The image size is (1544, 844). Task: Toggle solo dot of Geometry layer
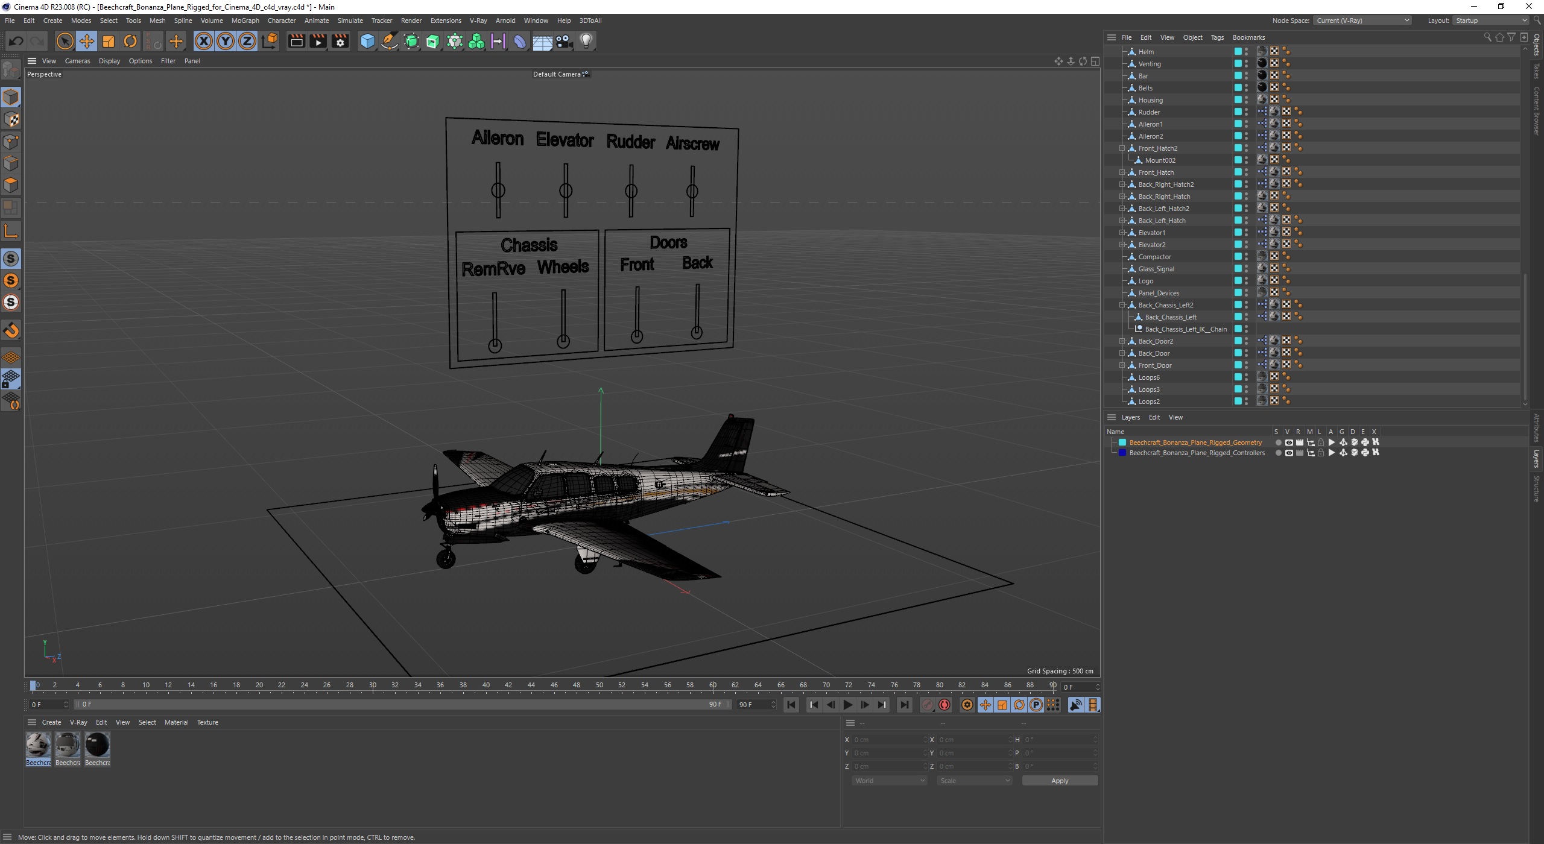(x=1278, y=442)
